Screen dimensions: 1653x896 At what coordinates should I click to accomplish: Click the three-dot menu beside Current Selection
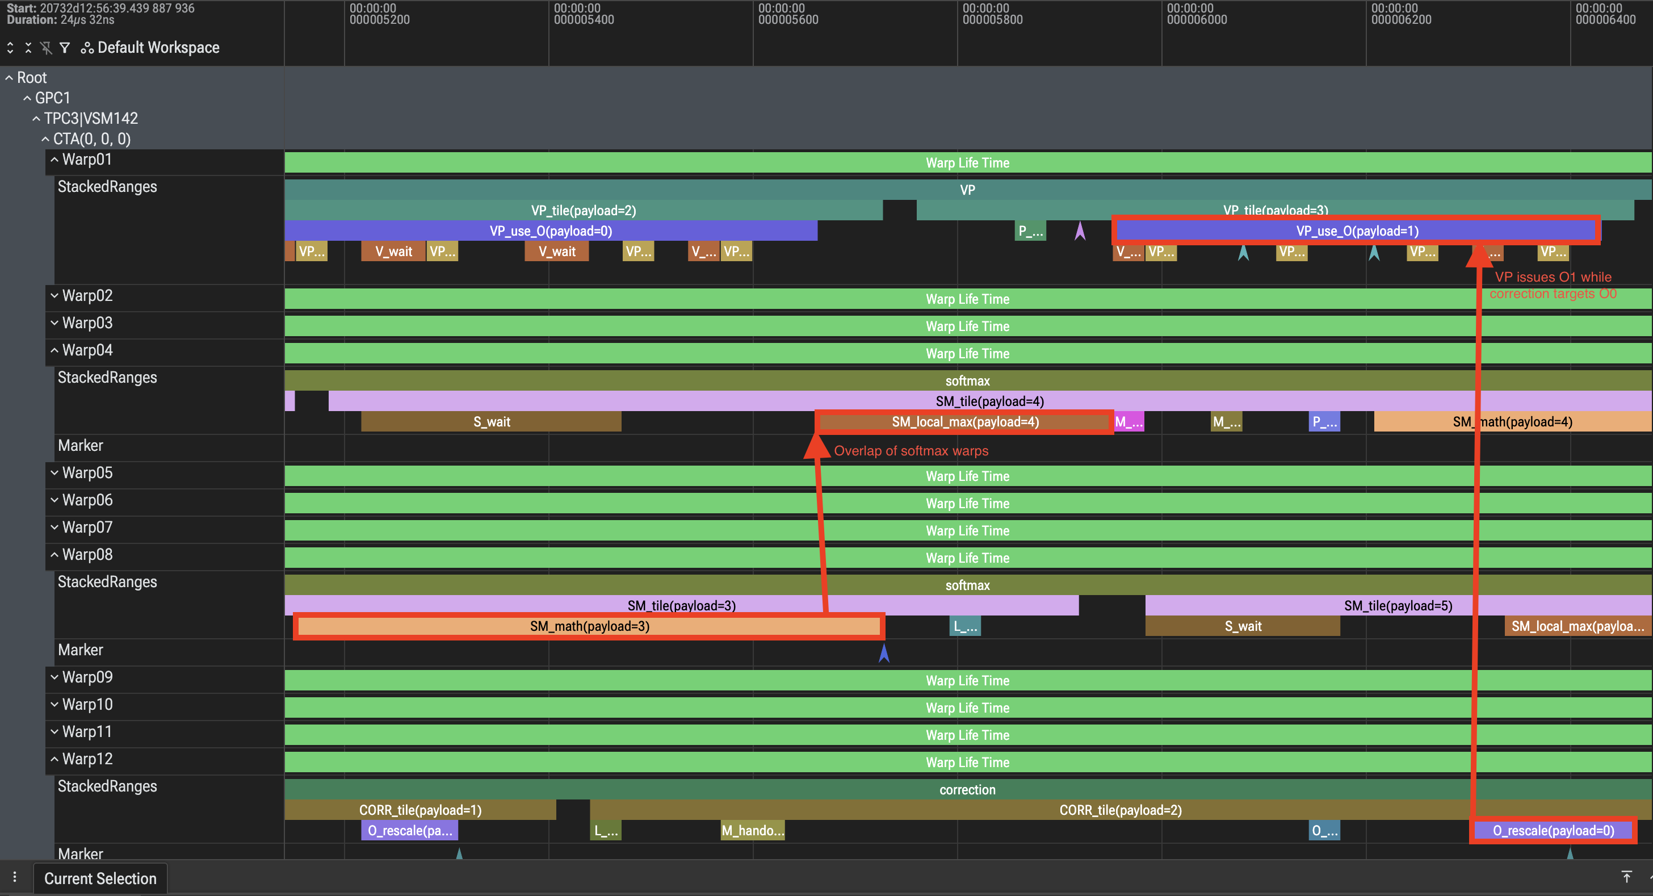click(15, 877)
